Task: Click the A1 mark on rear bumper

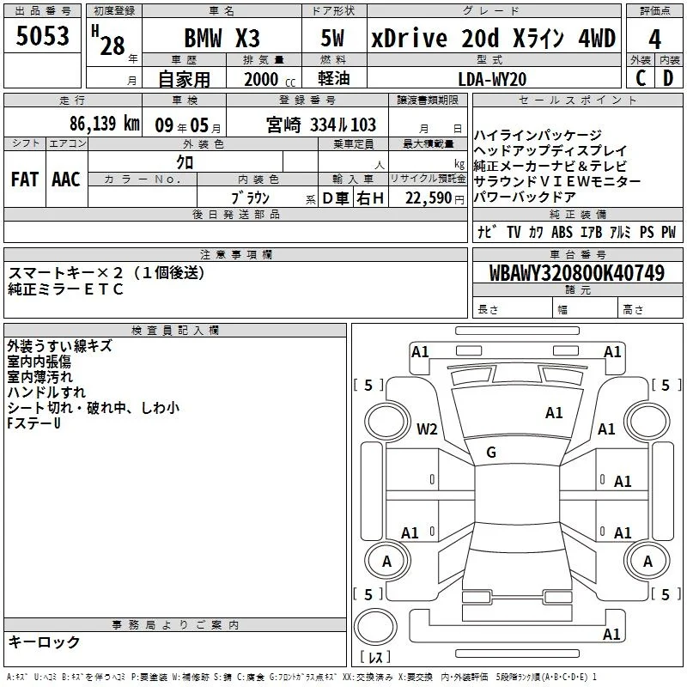Action: [x=611, y=634]
